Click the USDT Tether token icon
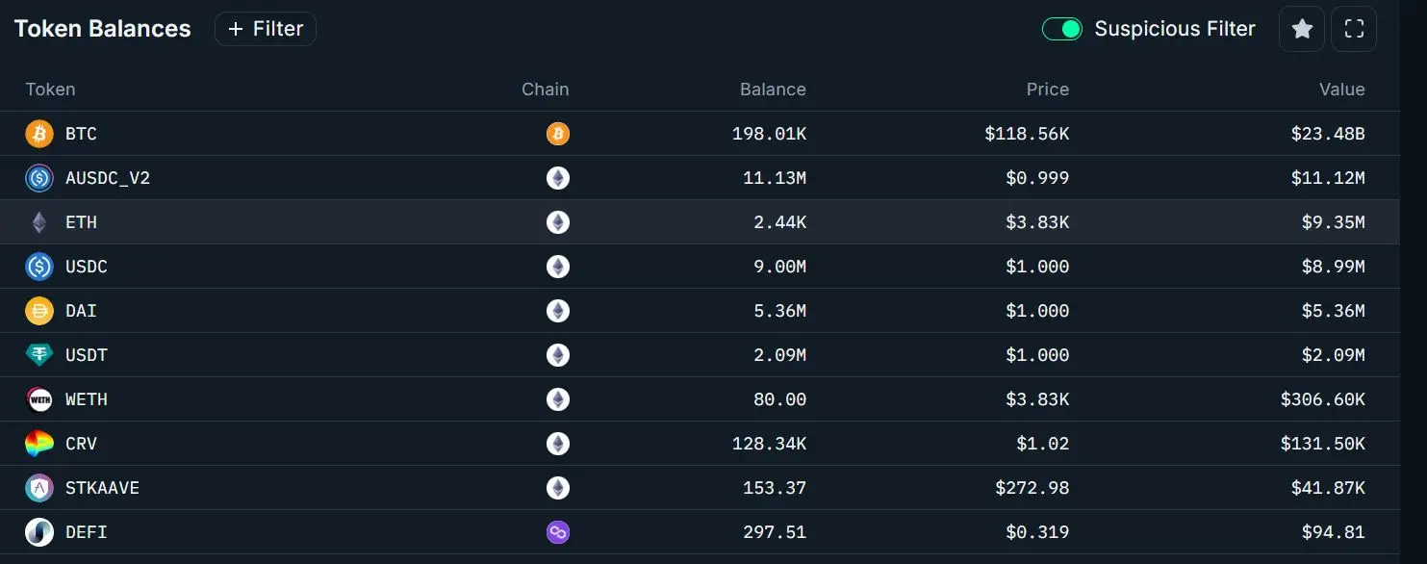This screenshot has width=1427, height=564. click(39, 355)
